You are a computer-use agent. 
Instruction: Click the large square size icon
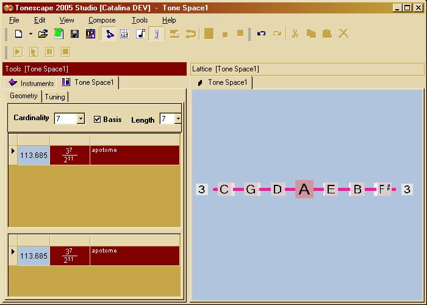click(209, 34)
